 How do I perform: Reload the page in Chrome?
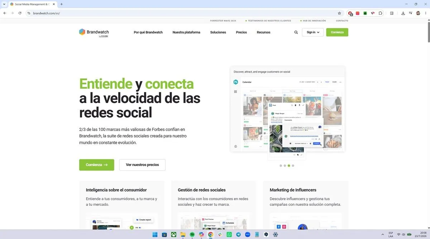[x=20, y=13]
